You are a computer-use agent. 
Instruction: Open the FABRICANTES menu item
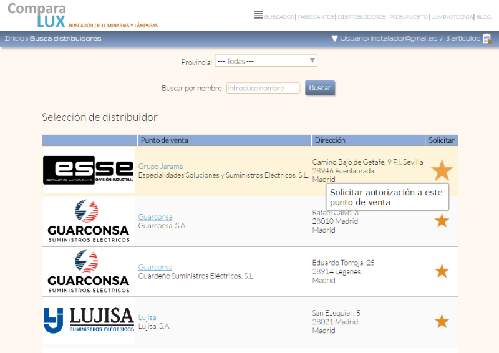tap(316, 17)
